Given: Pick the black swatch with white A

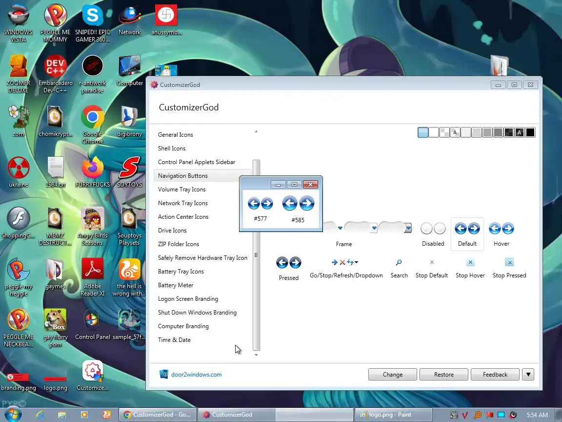Looking at the screenshot, I should [520, 132].
